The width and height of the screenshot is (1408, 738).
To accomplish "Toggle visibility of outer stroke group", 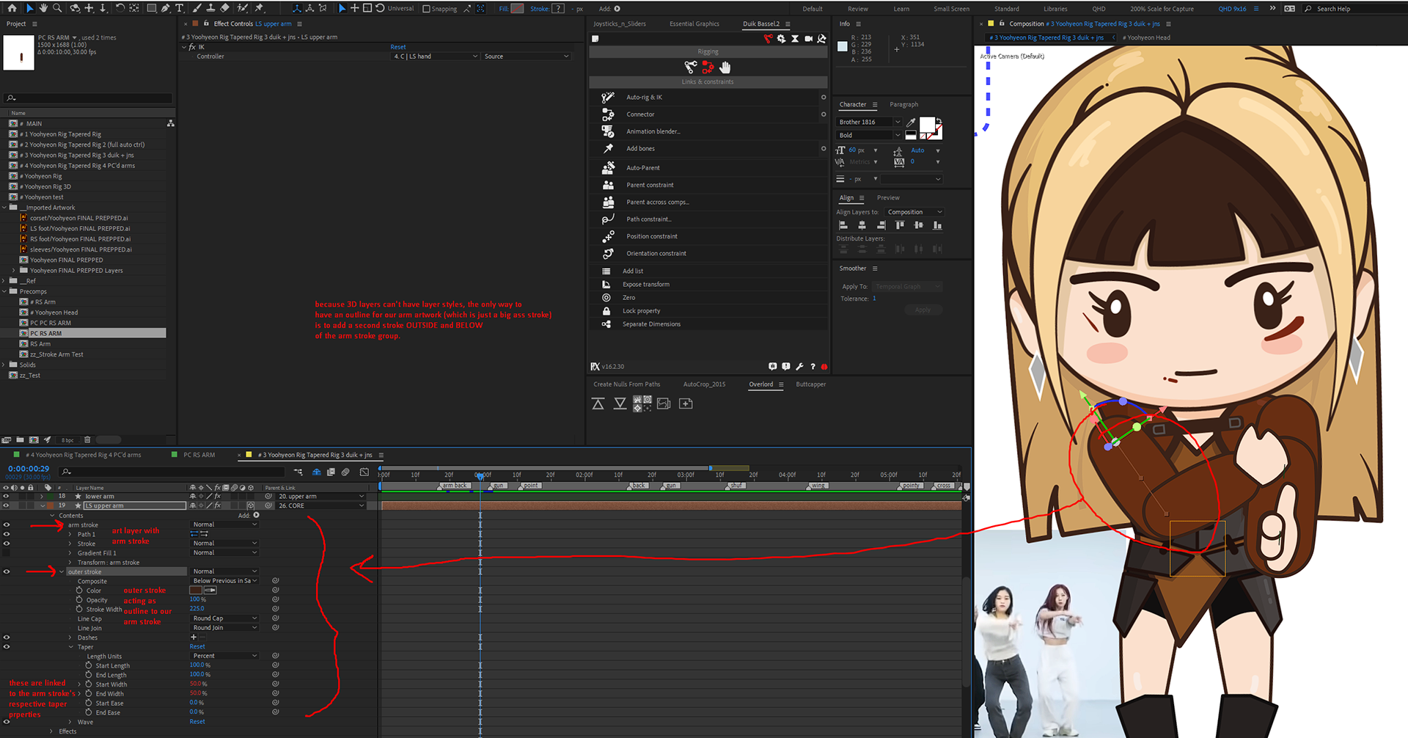I will pyautogui.click(x=7, y=571).
